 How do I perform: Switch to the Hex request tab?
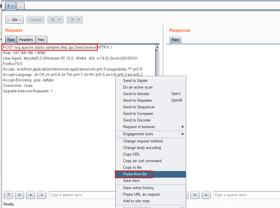pos(41,40)
